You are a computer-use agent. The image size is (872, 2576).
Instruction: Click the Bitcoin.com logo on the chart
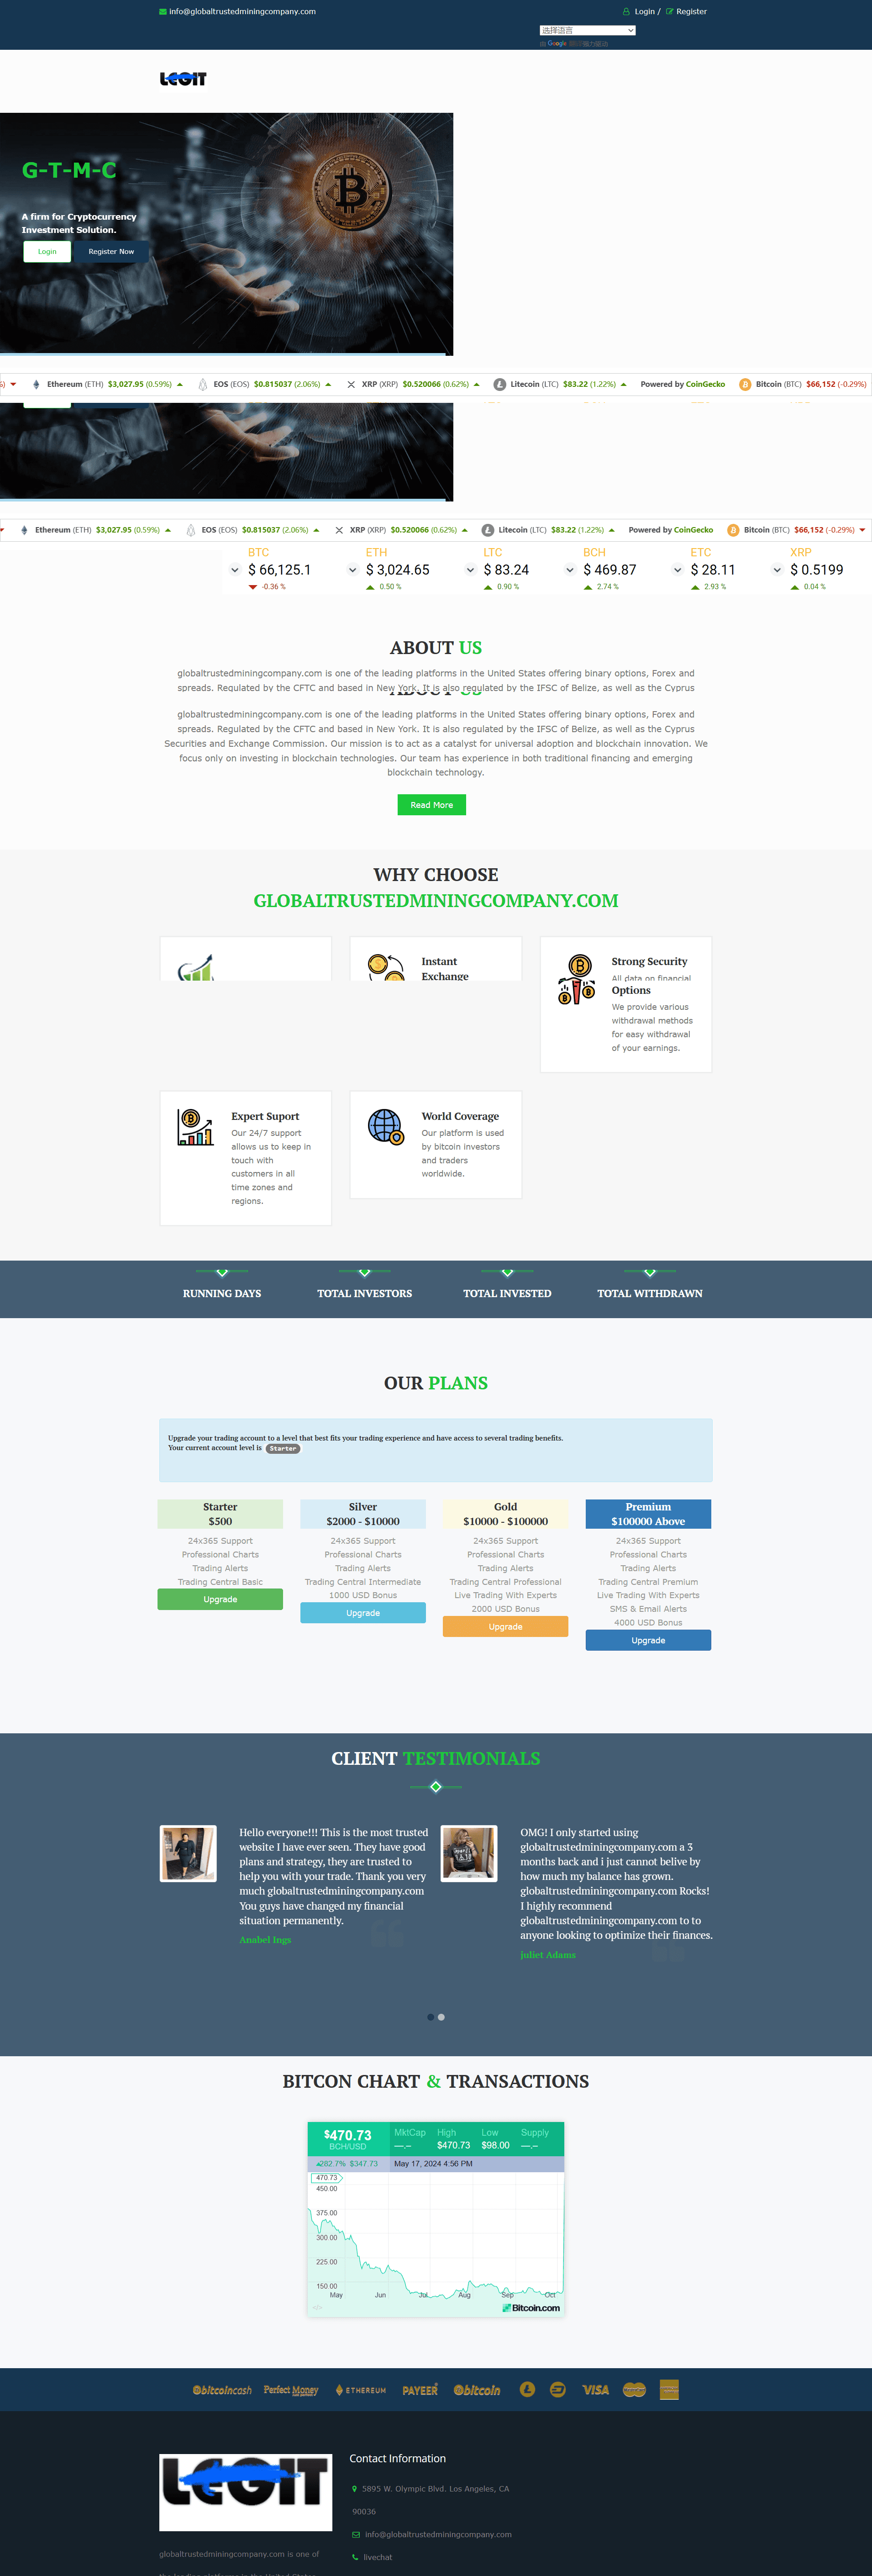point(531,2308)
